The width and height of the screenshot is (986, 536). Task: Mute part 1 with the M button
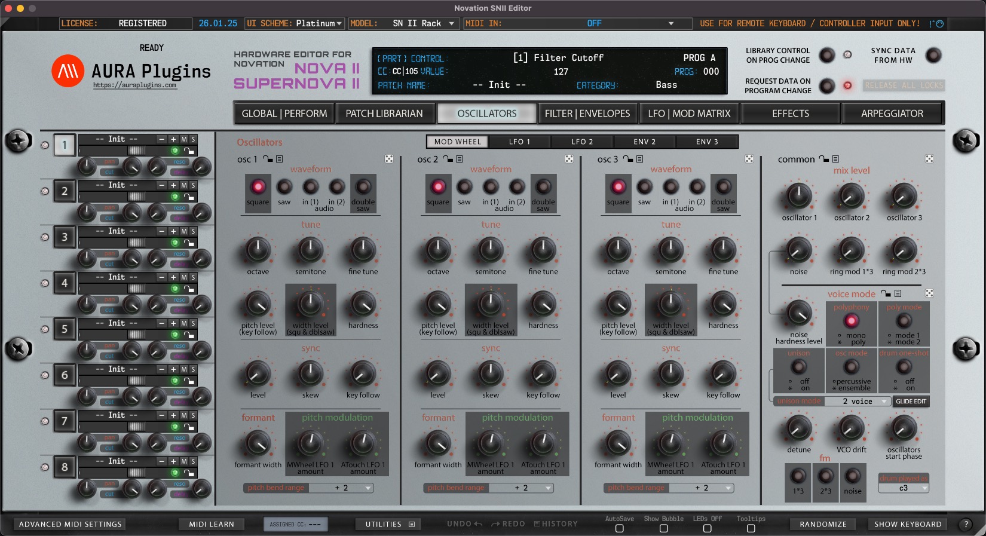pyautogui.click(x=184, y=139)
